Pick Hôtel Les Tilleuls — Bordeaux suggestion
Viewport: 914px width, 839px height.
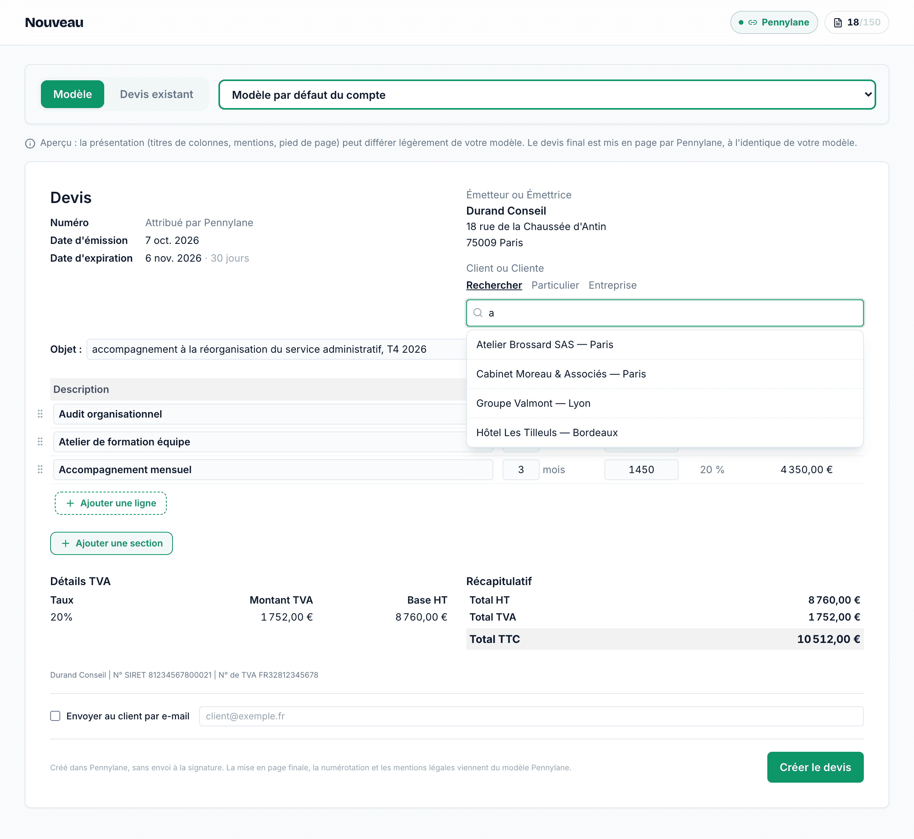pyautogui.click(x=665, y=433)
